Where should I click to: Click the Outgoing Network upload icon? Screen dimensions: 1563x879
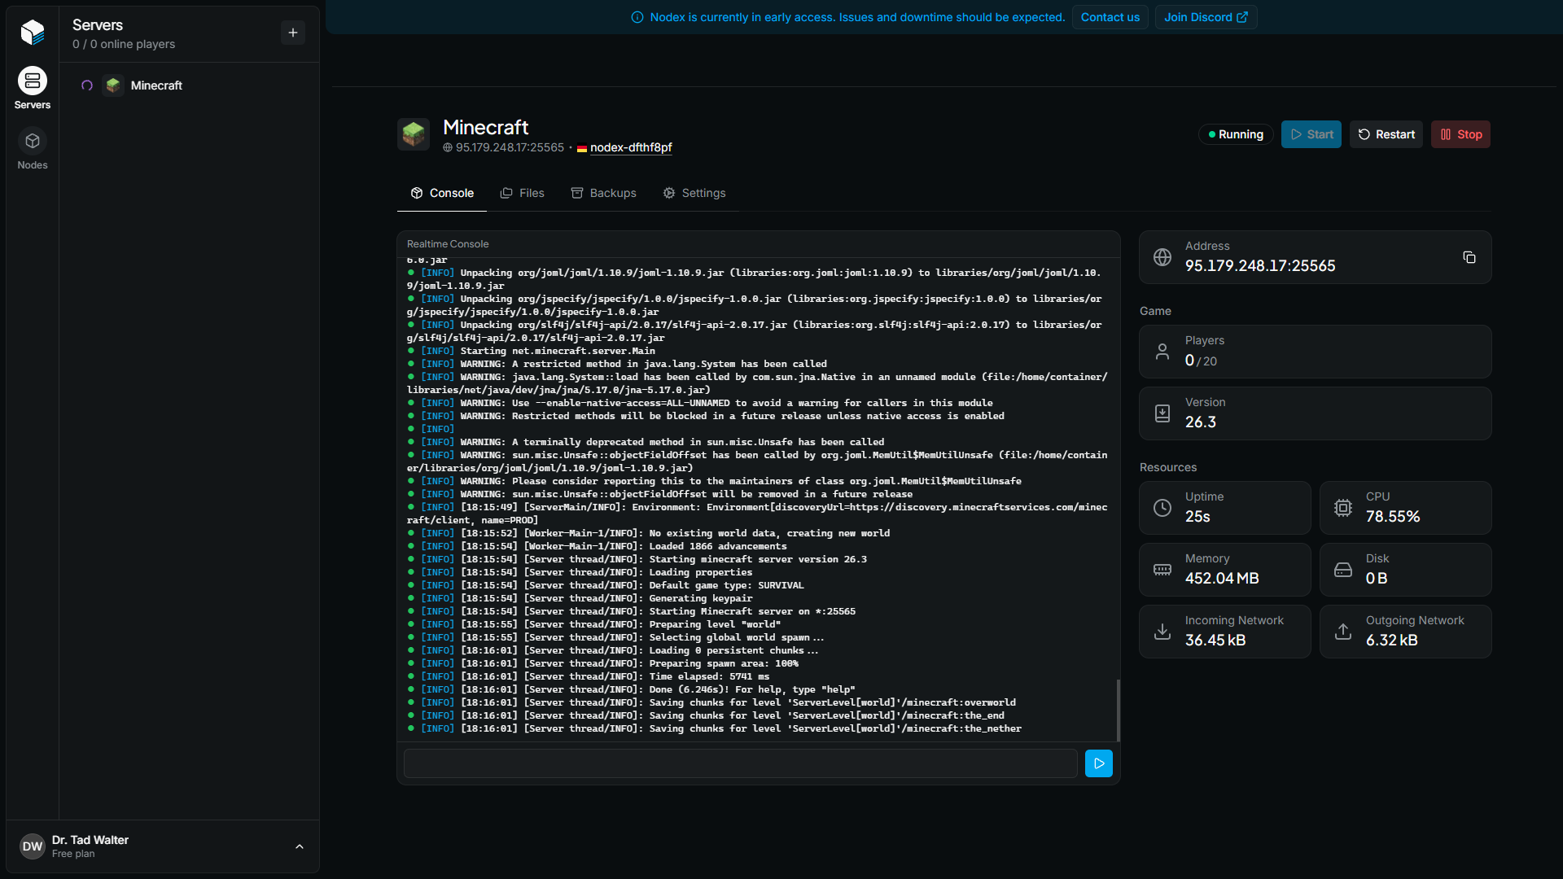(1343, 632)
